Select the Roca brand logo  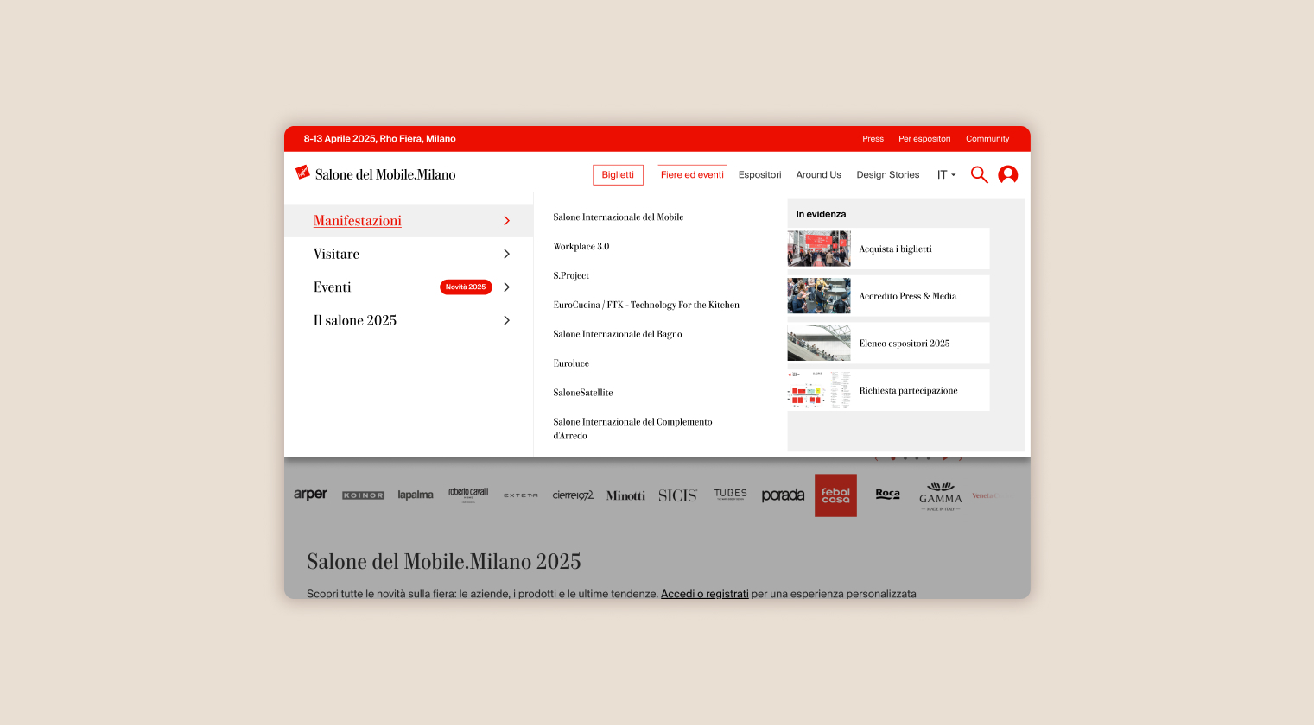coord(887,494)
